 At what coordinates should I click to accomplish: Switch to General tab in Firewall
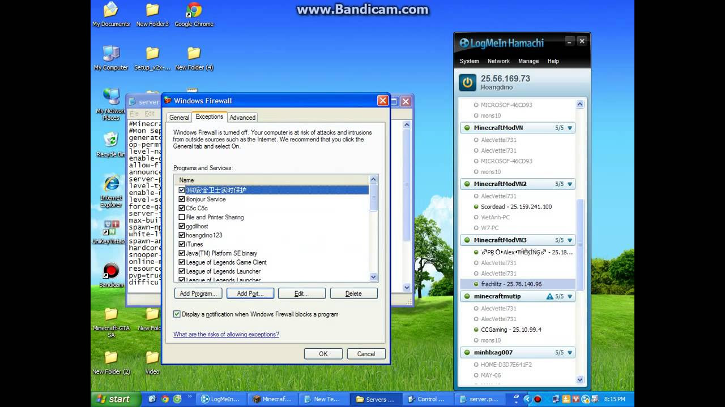click(179, 118)
